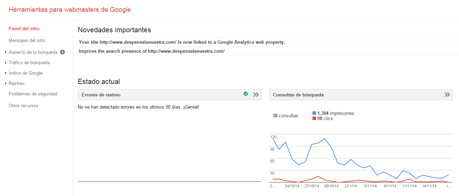The image size is (459, 196).
Task: Click the 30/10/14 date on chart axis
Action: 331,186
